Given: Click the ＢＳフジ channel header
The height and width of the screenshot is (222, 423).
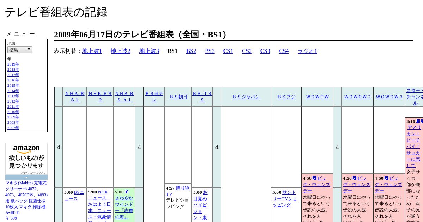Looking at the screenshot, I should click(286, 97).
